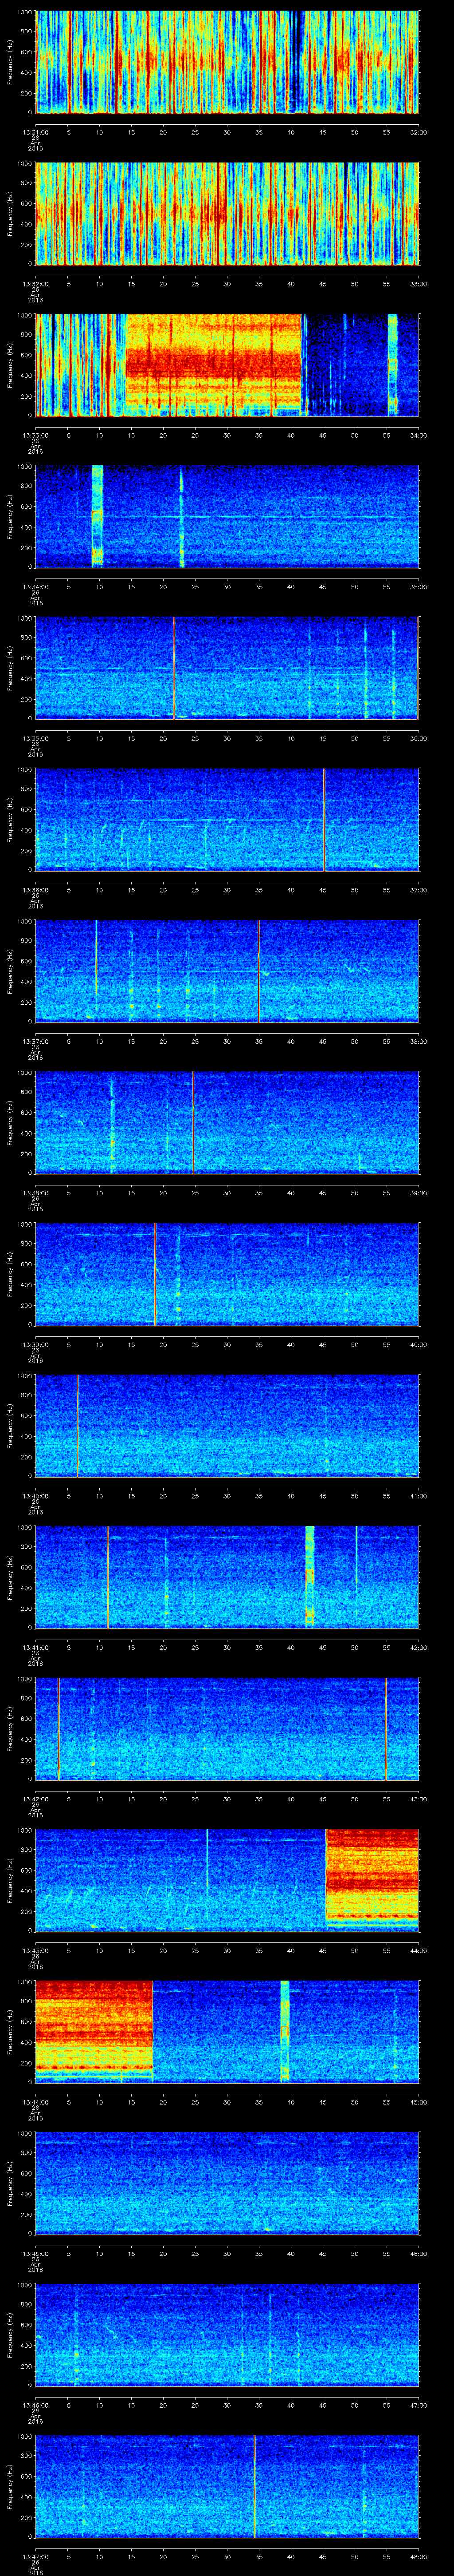Click 'Frequency (Hz)' axis title of 13:40:00 panel
This screenshot has height=2576, width=454.
click(x=11, y=1426)
